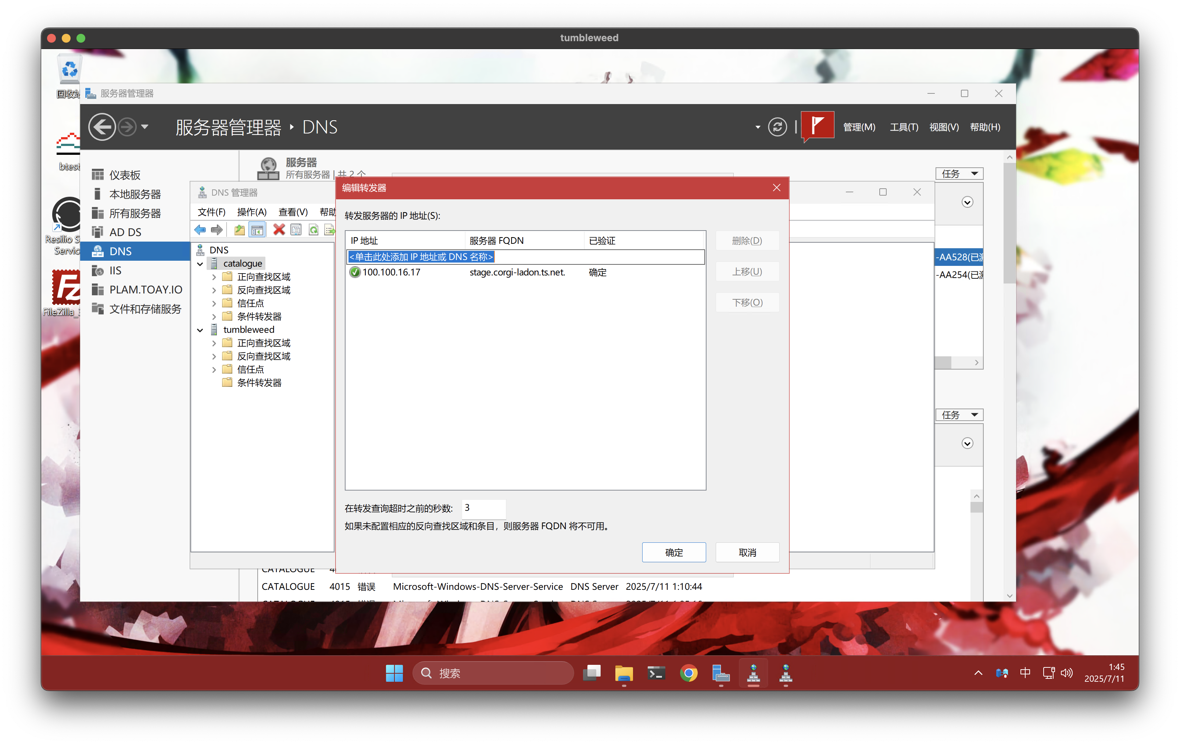Select IIS in the Server Manager sidebar
Screen dimensions: 1180x745
click(x=115, y=271)
